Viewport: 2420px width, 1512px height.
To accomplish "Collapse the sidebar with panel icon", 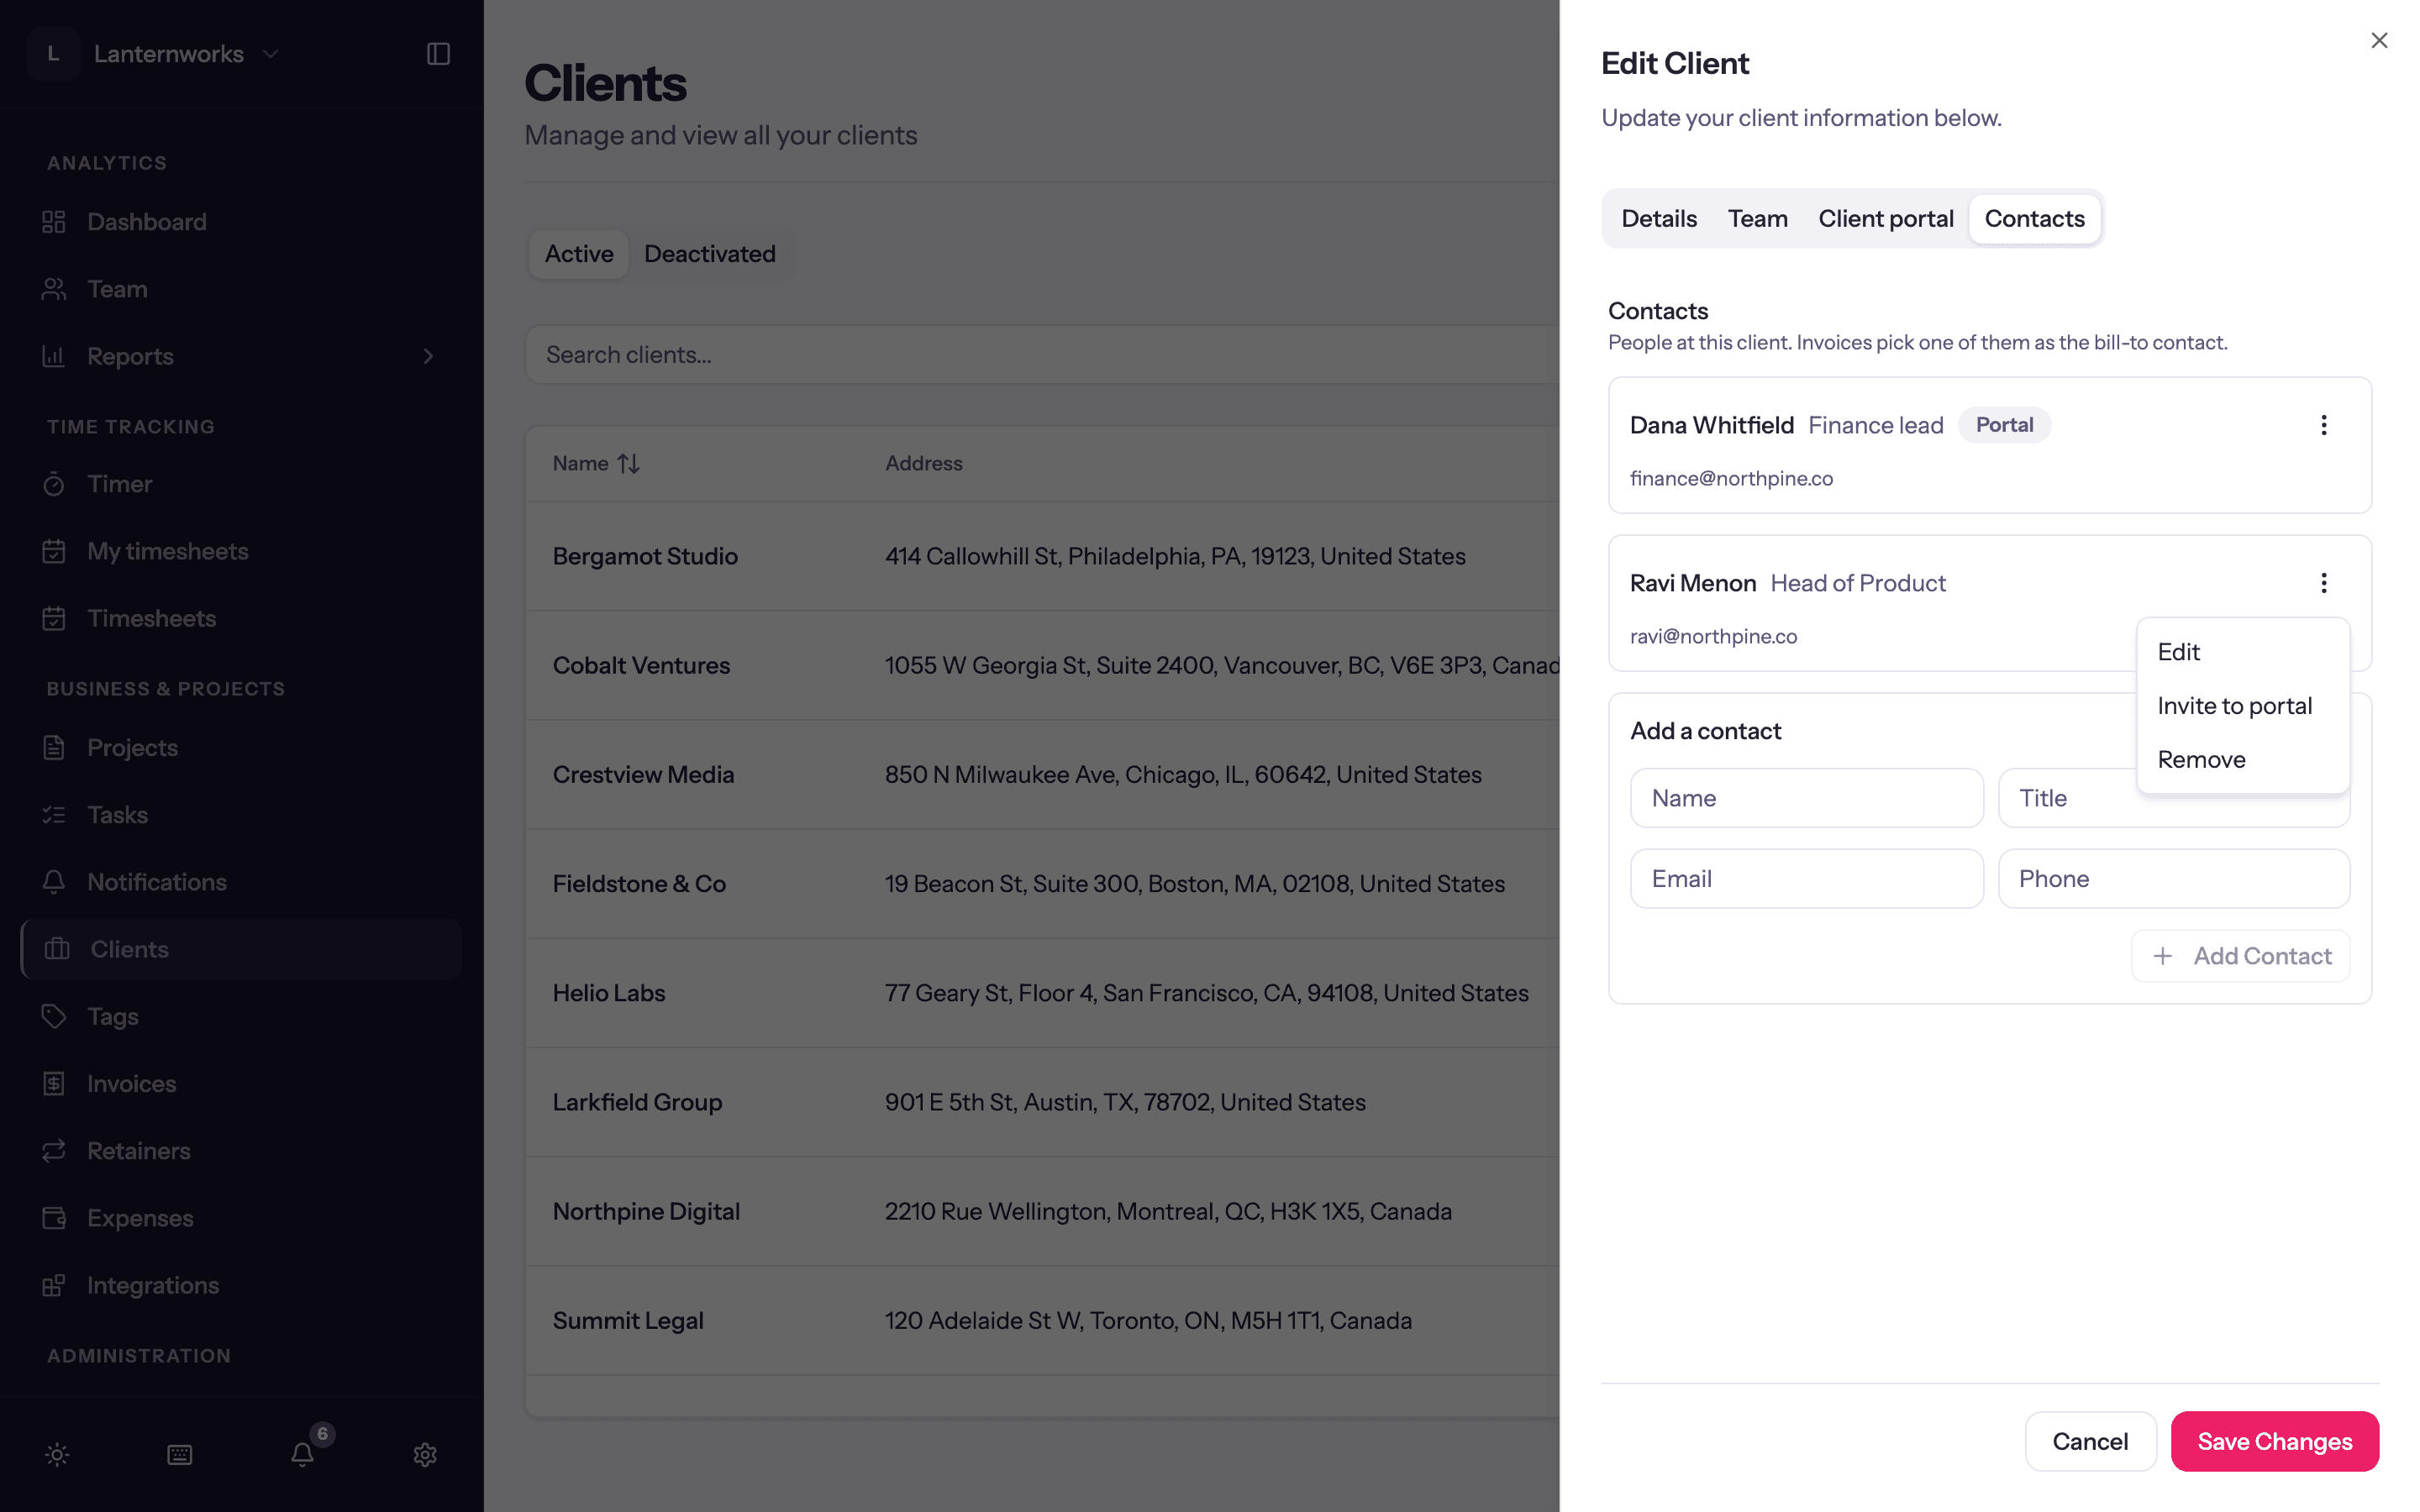I will [x=438, y=54].
